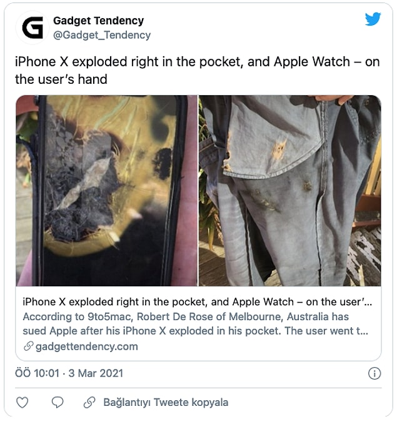Open the tweet time ÖÖ 10:01
Image resolution: width=397 pixels, height=424 pixels.
point(37,373)
